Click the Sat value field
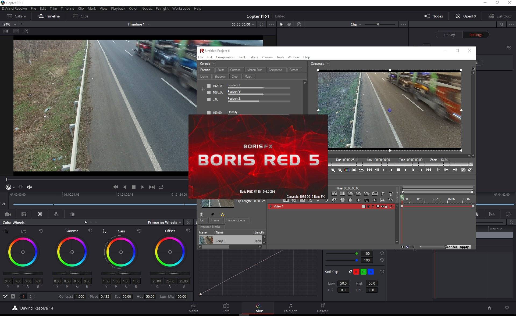516x316 pixels. 127,296
